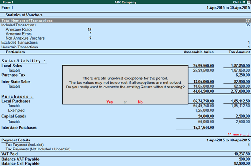Screen dimensions: 251x166
Task: Select the Capital Goods row
Action: point(125,116)
